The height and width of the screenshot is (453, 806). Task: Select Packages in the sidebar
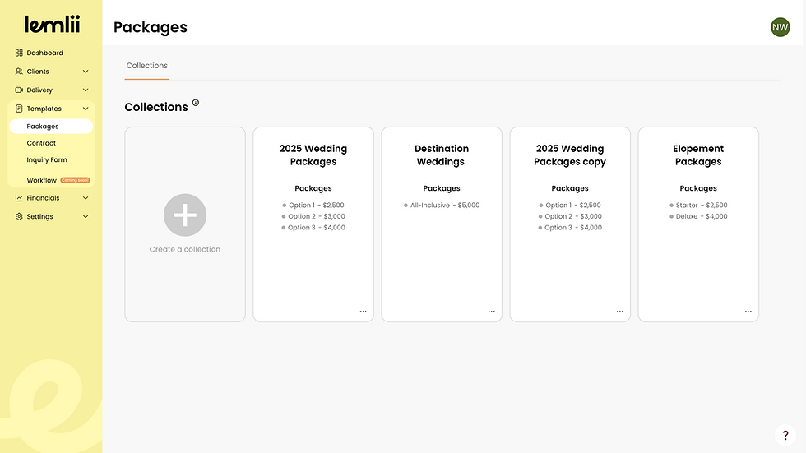click(x=51, y=127)
